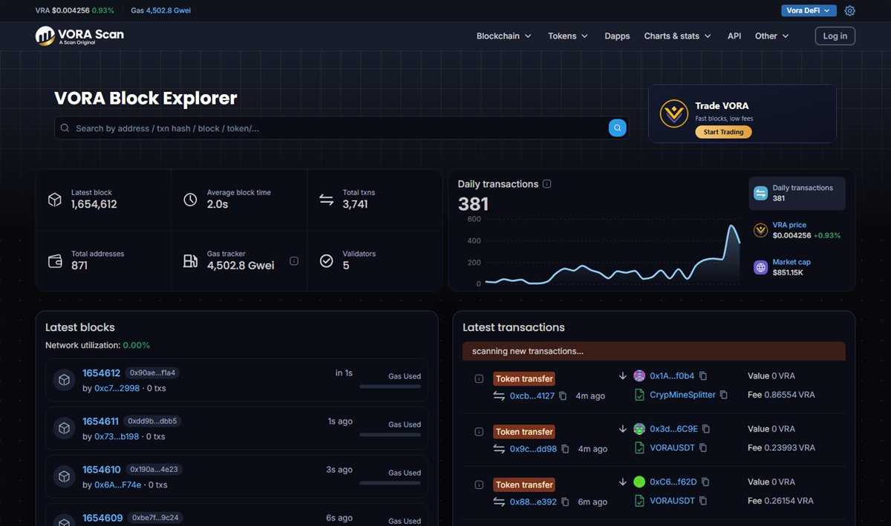This screenshot has height=526, width=891.
Task: Click the Token transfer tag for 0x9c...dd98
Action: 524,432
